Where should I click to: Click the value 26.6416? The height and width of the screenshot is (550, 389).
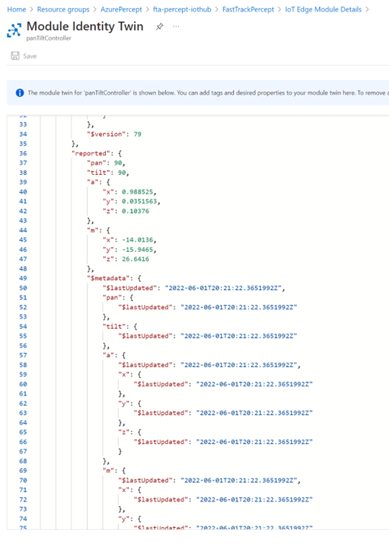135,259
